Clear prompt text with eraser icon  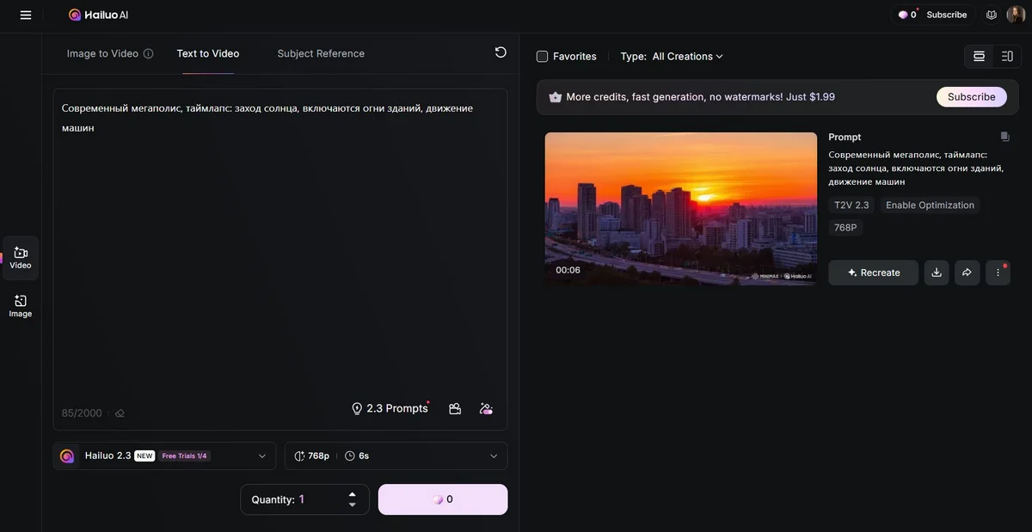(x=120, y=413)
